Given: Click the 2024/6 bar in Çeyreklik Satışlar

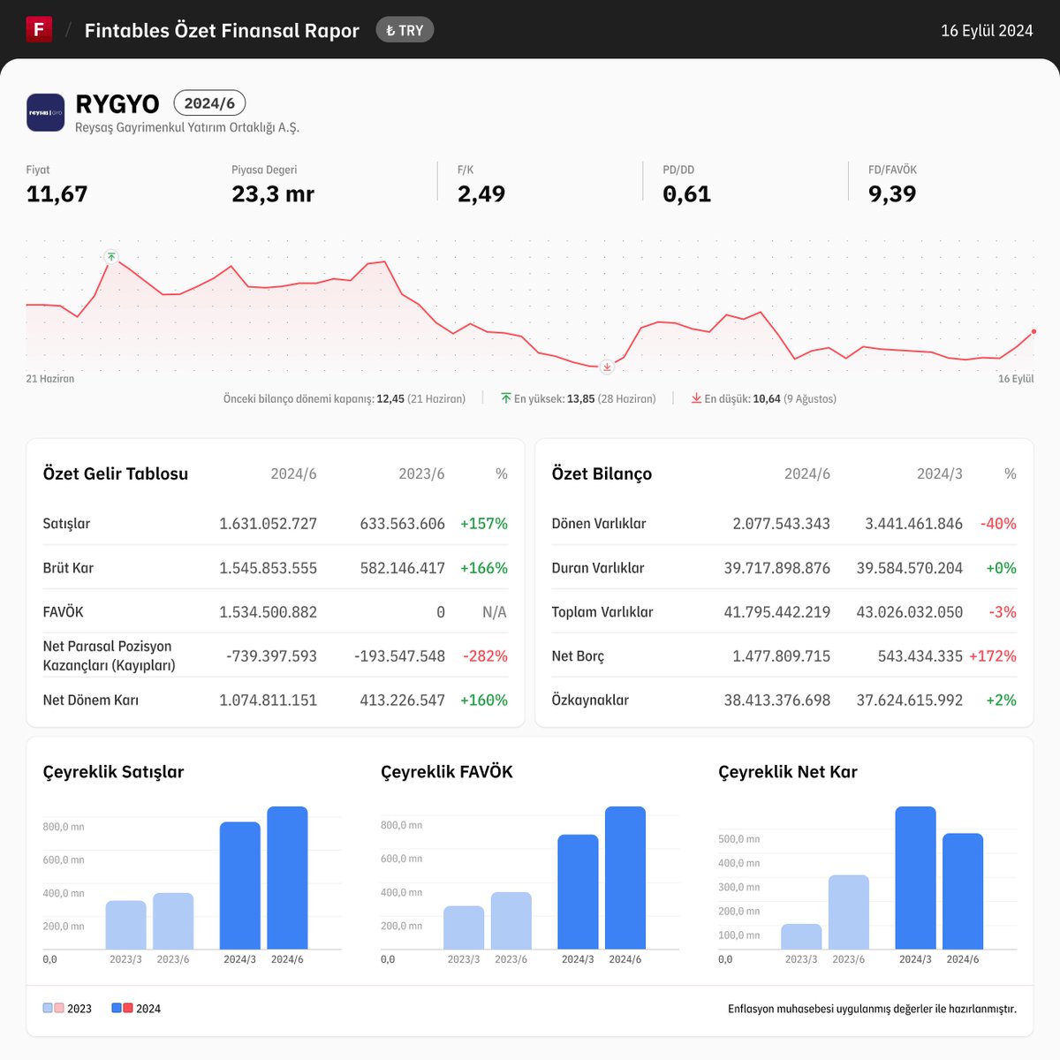Looking at the screenshot, I should tap(287, 878).
